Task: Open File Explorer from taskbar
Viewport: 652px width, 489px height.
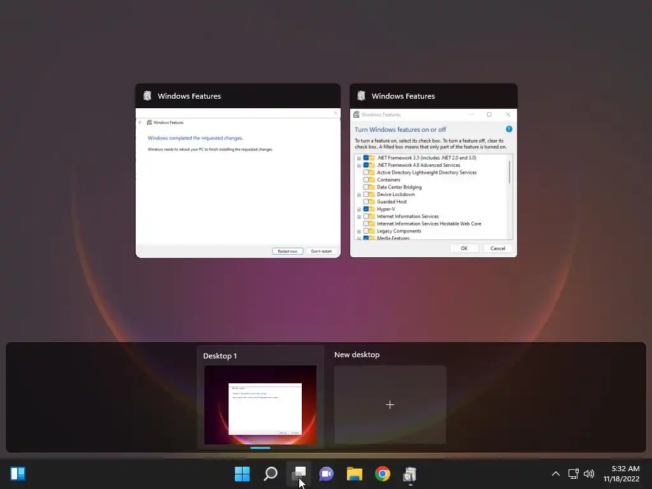Action: [355, 474]
